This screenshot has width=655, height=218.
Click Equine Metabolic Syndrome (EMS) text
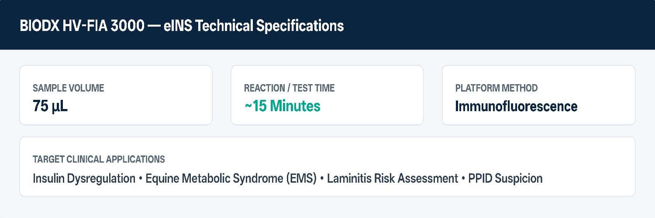point(231,178)
